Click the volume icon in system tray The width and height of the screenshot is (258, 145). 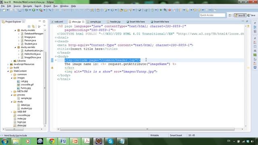252,141
